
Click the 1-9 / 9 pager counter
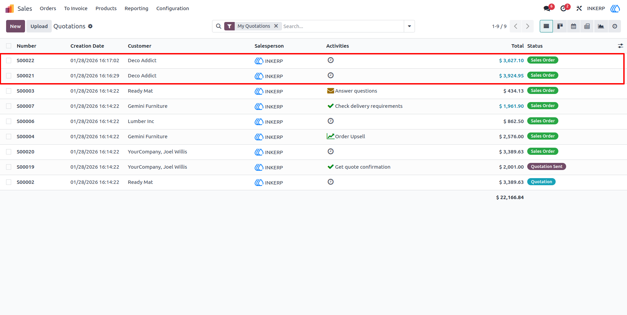click(x=499, y=26)
